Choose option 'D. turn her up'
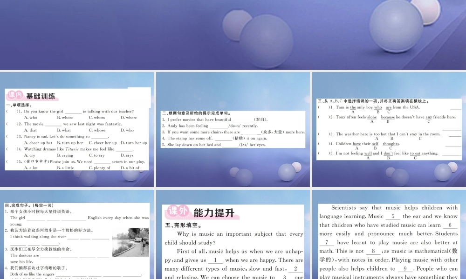 (134, 143)
